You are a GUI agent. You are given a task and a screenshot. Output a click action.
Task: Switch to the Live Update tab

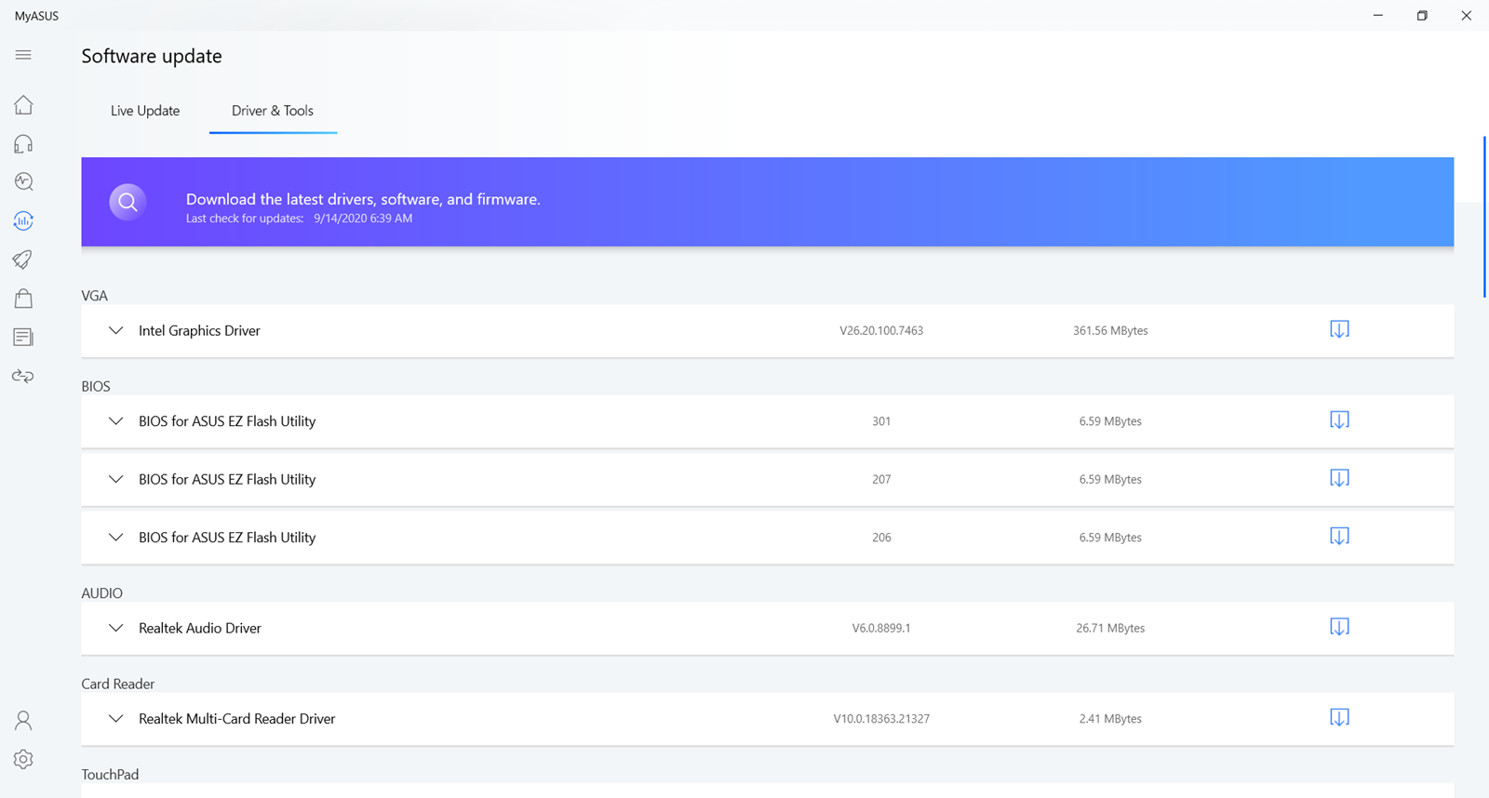145,111
